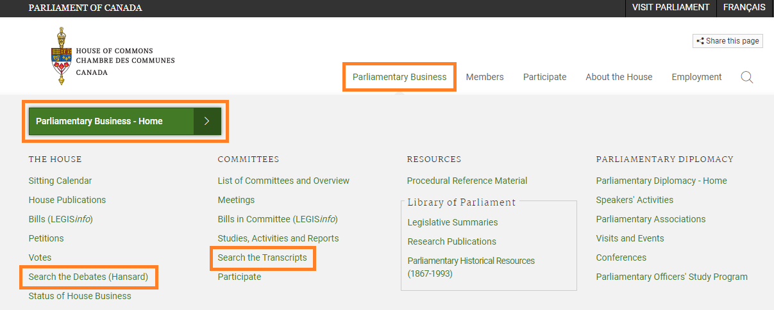Click RESOURCES column heading
This screenshot has height=310, width=774.
pos(434,159)
